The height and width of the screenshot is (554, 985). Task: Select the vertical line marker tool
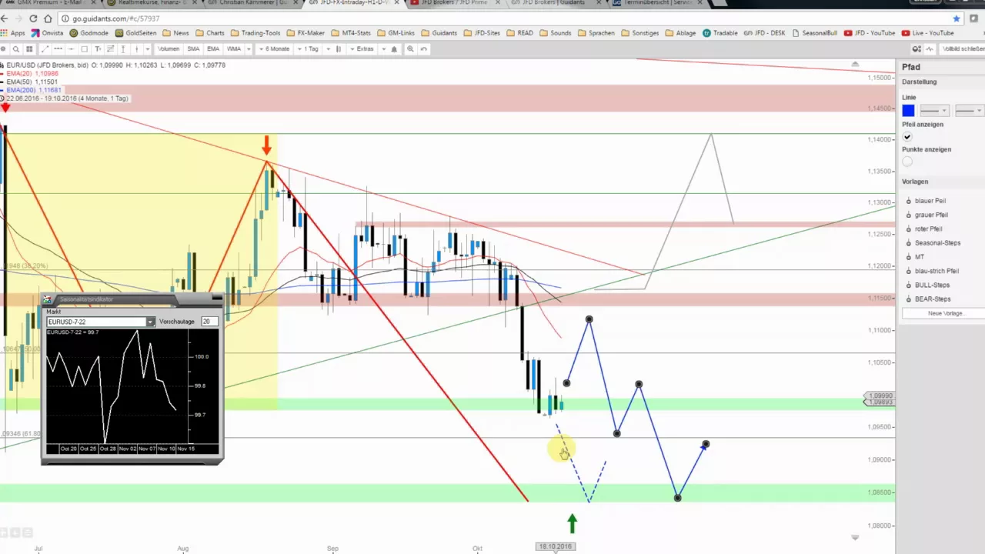tap(136, 48)
